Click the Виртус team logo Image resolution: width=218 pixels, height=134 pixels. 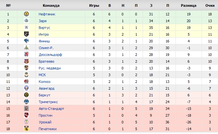click(x=26, y=28)
